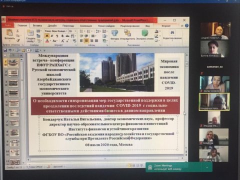
Task: Click the Reset slide icon
Action: coord(39,36)
